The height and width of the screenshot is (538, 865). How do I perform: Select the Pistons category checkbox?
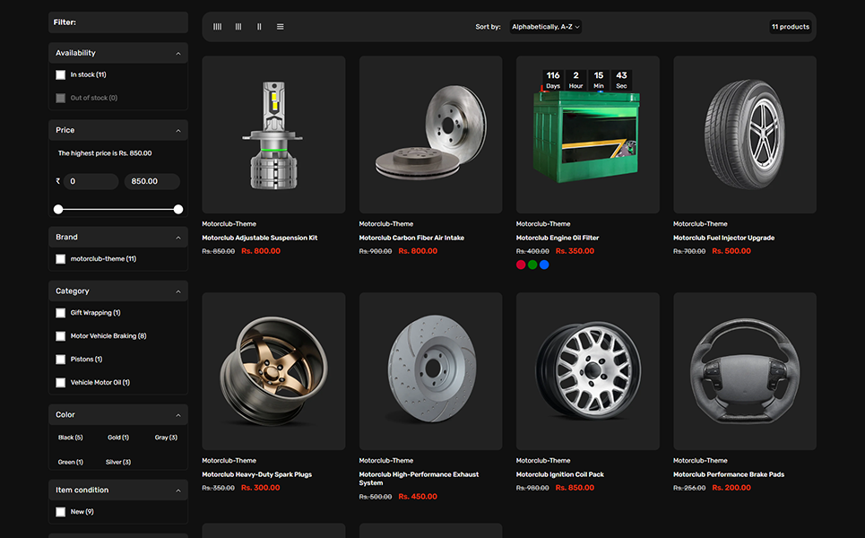click(x=61, y=360)
